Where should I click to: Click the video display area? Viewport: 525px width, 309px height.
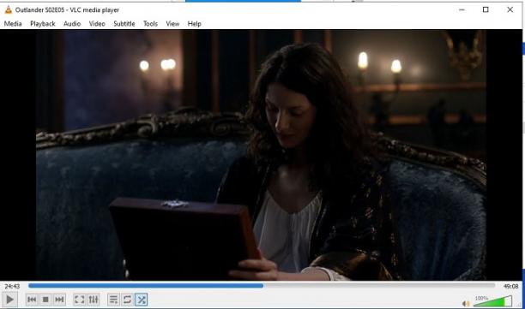[x=261, y=155]
